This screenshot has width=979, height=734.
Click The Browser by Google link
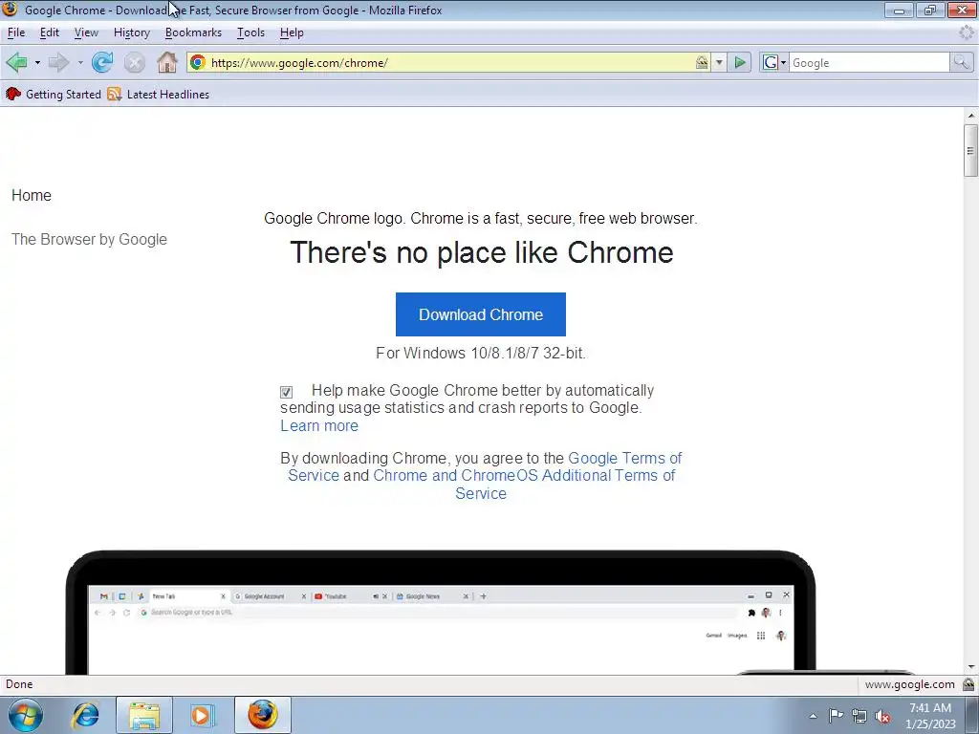89,240
